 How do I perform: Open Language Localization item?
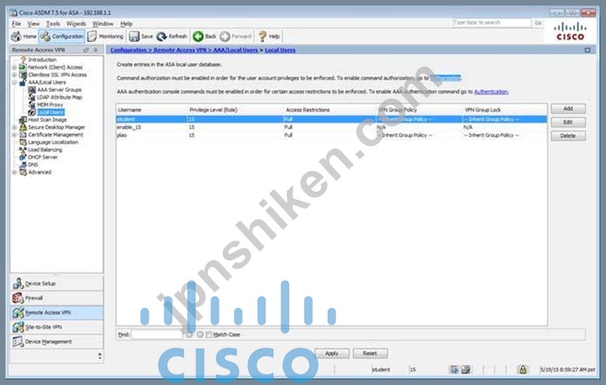point(53,142)
